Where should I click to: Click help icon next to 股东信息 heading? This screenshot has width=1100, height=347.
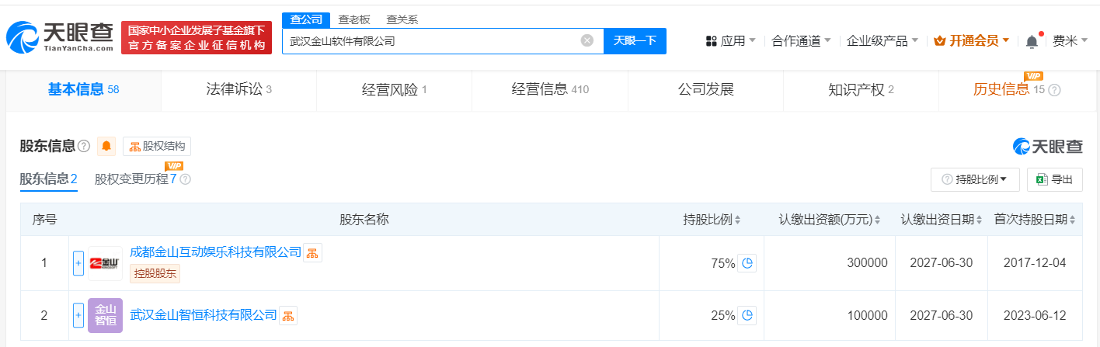click(x=84, y=146)
